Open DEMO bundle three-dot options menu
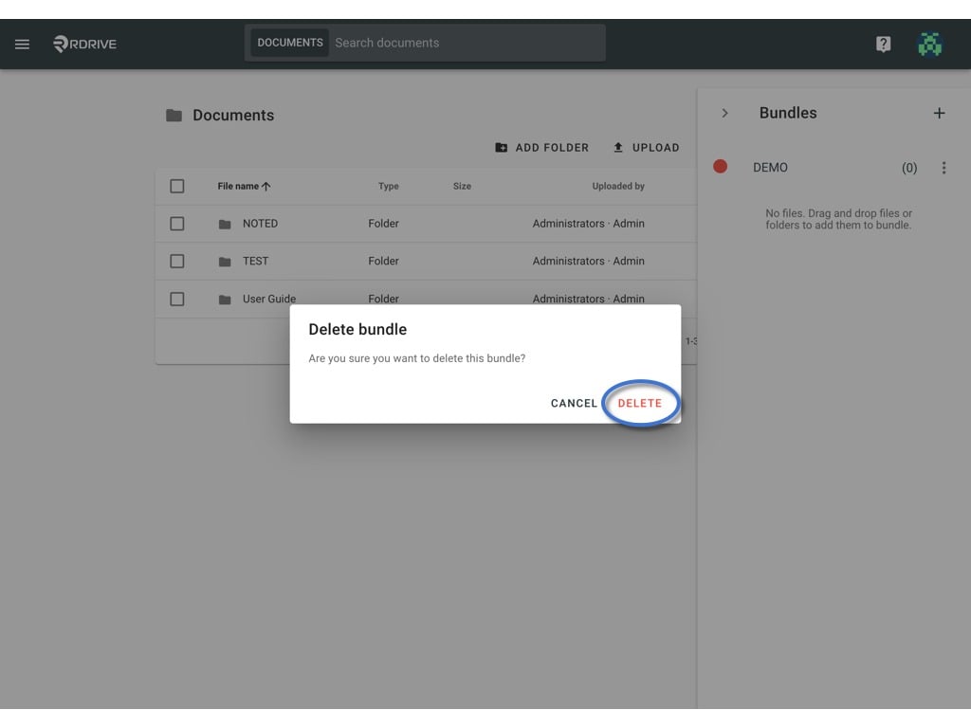This screenshot has height=728, width=971. pyautogui.click(x=944, y=168)
